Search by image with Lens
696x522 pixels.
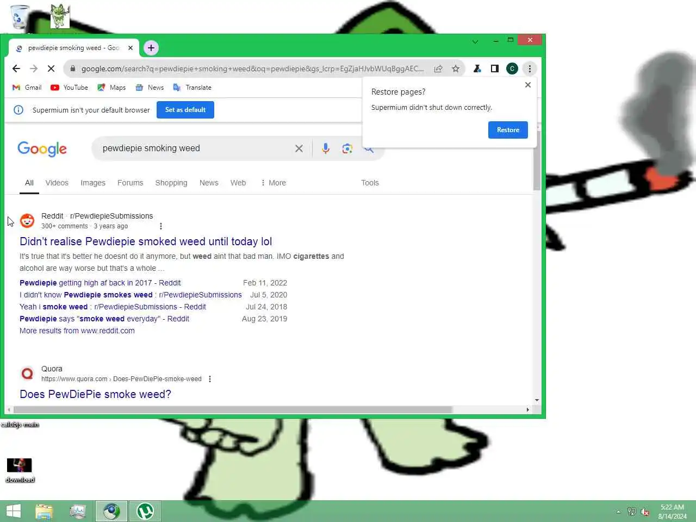click(x=347, y=148)
